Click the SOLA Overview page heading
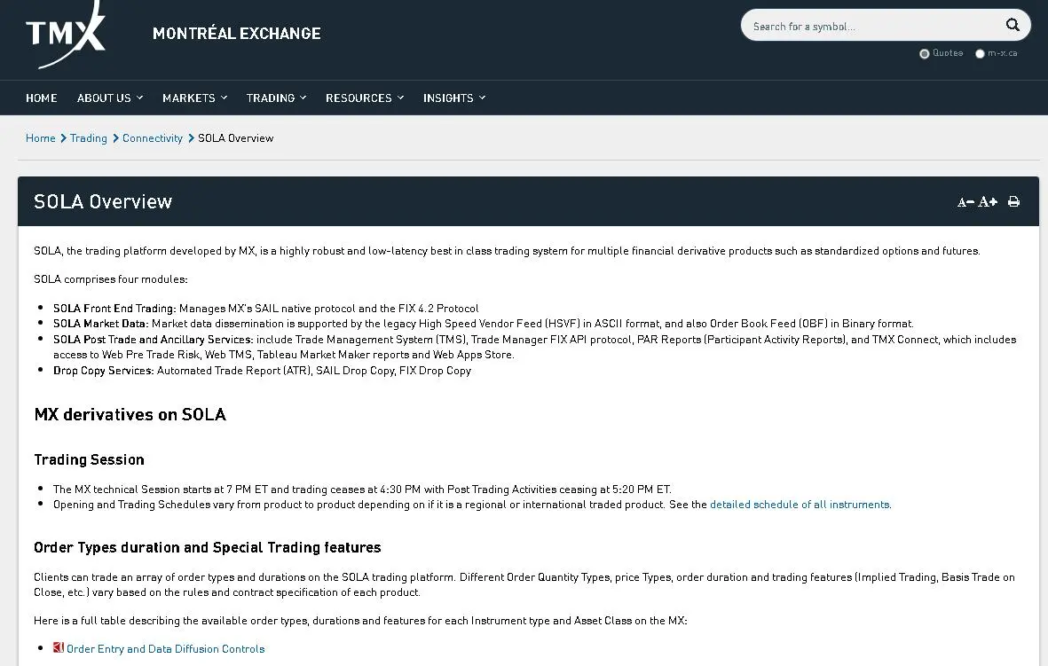This screenshot has height=666, width=1048. [103, 201]
